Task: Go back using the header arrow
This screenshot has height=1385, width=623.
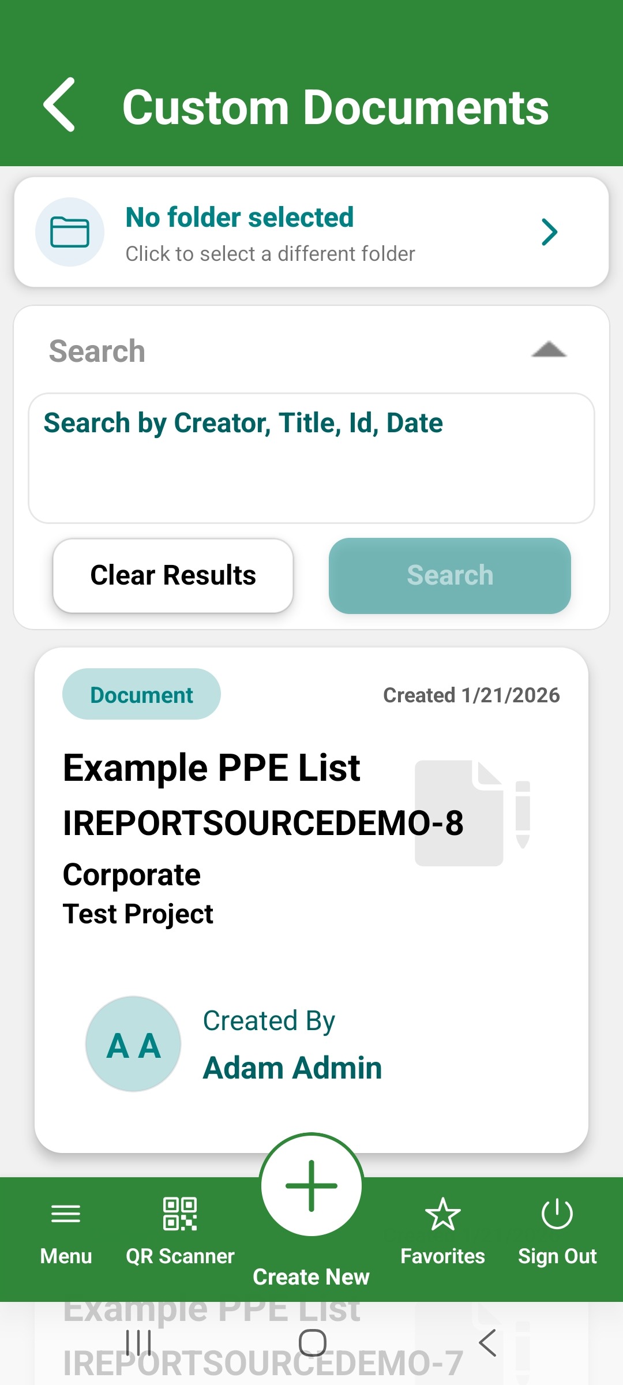Action: point(59,105)
